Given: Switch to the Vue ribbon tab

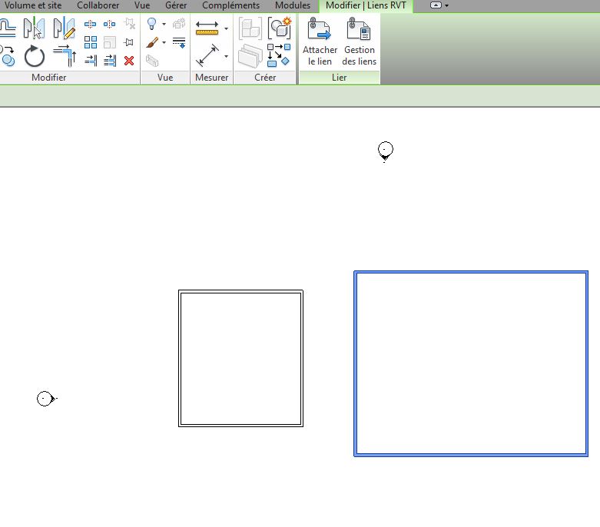Looking at the screenshot, I should (142, 5).
